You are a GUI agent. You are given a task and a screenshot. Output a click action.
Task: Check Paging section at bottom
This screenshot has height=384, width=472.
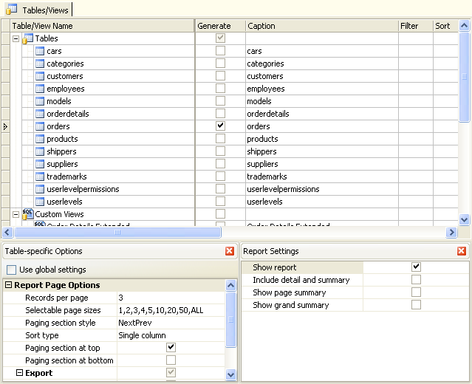click(171, 360)
